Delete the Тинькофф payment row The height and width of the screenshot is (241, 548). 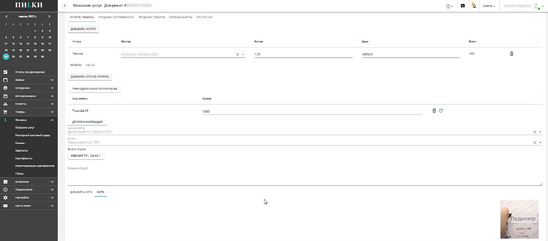434,110
